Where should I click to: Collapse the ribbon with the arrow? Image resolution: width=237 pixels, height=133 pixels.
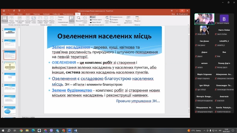(188, 25)
